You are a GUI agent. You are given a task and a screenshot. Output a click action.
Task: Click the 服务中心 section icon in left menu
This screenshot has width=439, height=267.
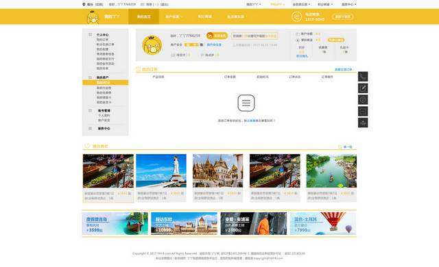pyautogui.click(x=90, y=129)
